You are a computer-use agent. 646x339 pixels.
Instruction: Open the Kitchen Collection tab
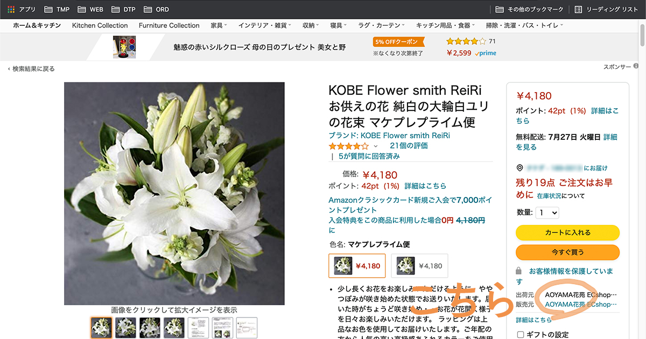click(100, 25)
